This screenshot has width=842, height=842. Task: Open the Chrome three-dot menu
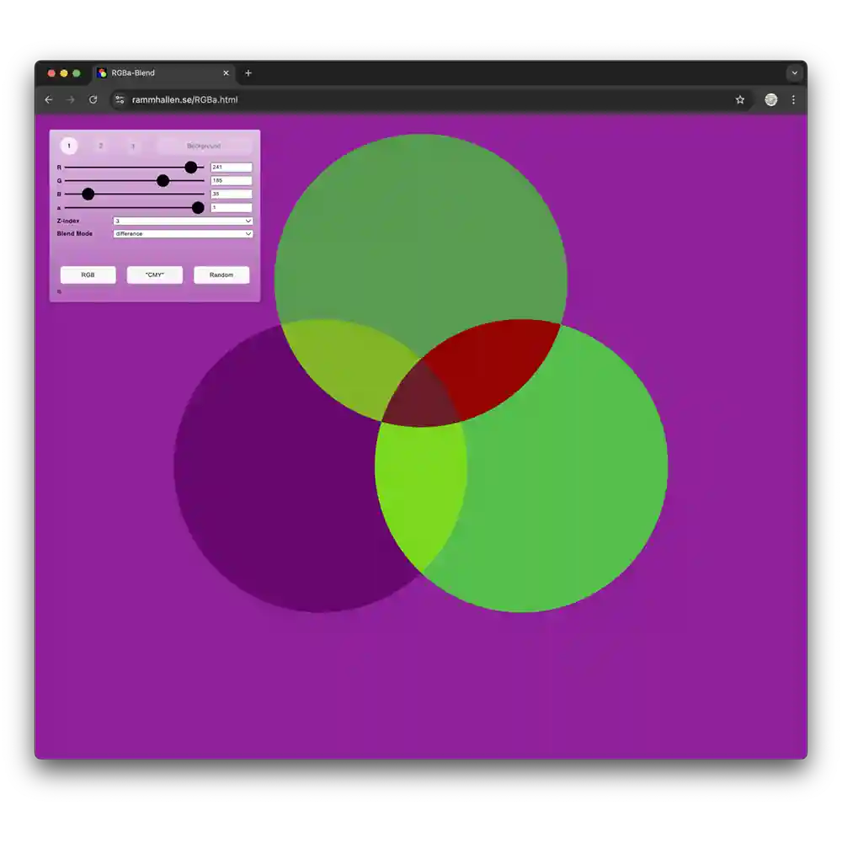[793, 100]
